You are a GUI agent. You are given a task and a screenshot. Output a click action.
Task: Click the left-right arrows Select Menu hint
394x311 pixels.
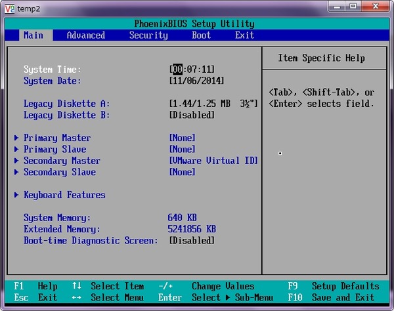tap(108, 298)
